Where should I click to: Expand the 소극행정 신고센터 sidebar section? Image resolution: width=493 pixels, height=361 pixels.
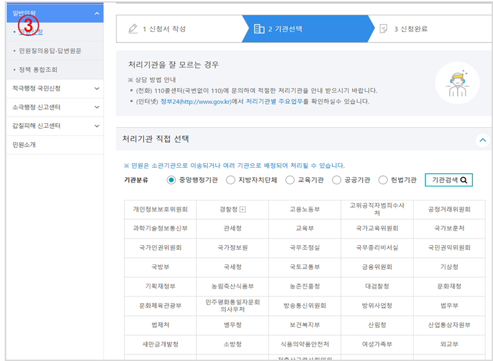[97, 107]
